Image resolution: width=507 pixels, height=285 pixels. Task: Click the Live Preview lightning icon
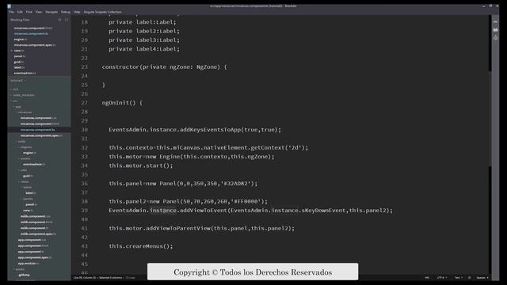click(496, 21)
